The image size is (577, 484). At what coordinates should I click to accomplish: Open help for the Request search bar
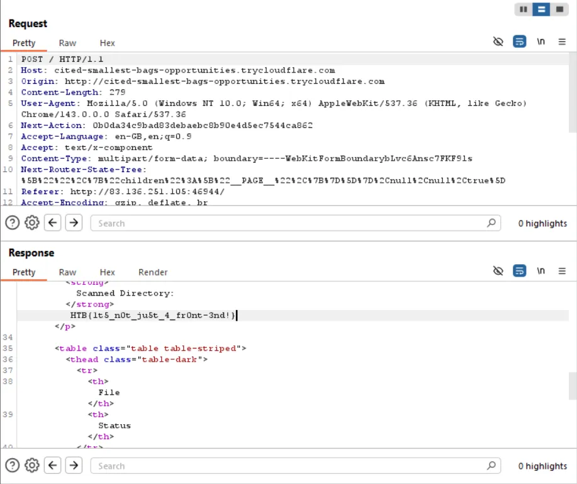tap(13, 223)
